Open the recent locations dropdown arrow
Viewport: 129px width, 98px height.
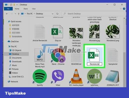click(x=16, y=14)
